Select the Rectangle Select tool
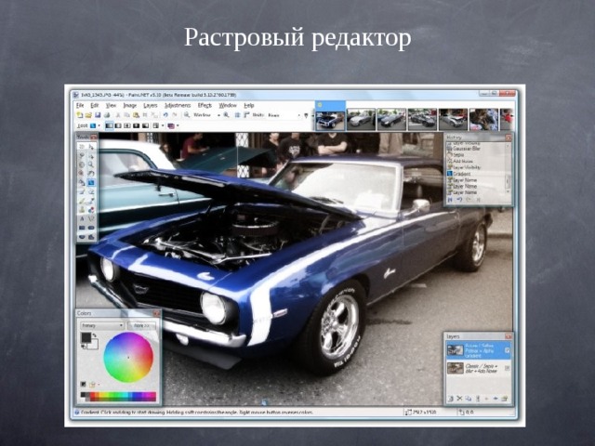595x446 pixels. pos(82,147)
